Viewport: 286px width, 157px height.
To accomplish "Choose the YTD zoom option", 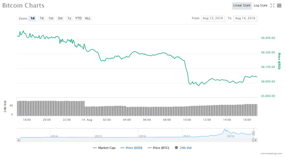I will (x=78, y=18).
